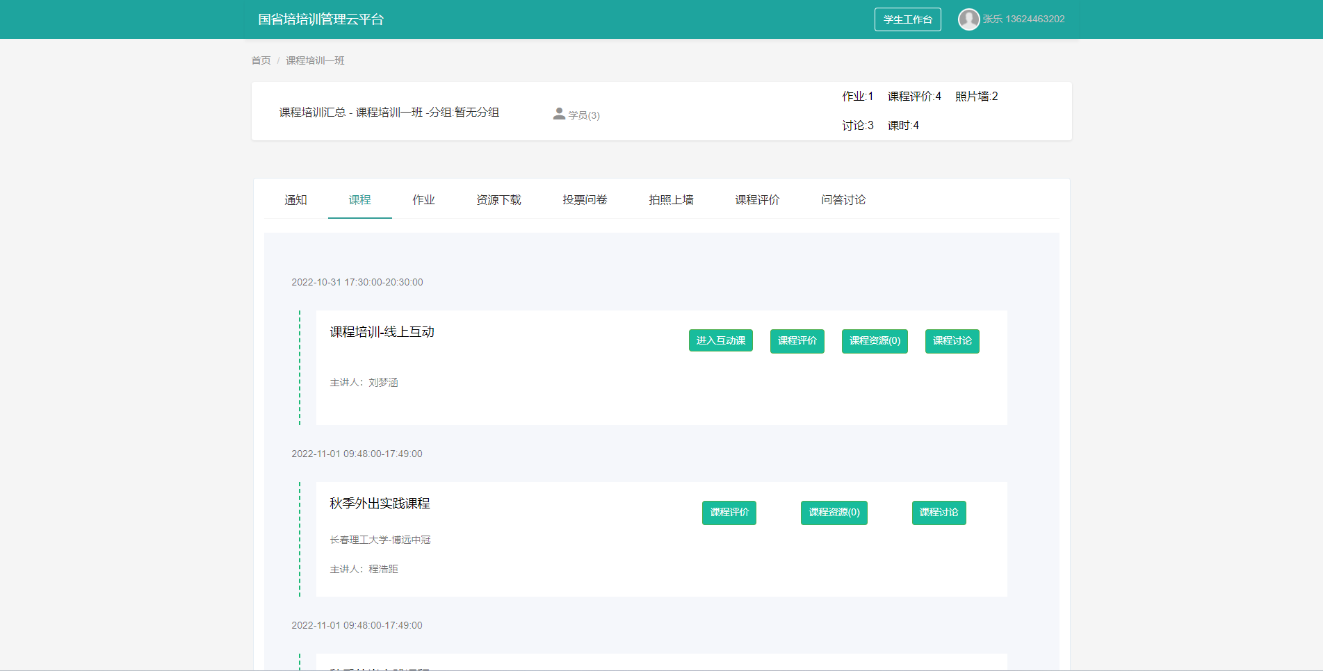This screenshot has height=671, width=1323.
Task: Select the 课程 tab
Action: [359, 200]
